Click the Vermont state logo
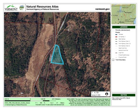 pos(11,8)
